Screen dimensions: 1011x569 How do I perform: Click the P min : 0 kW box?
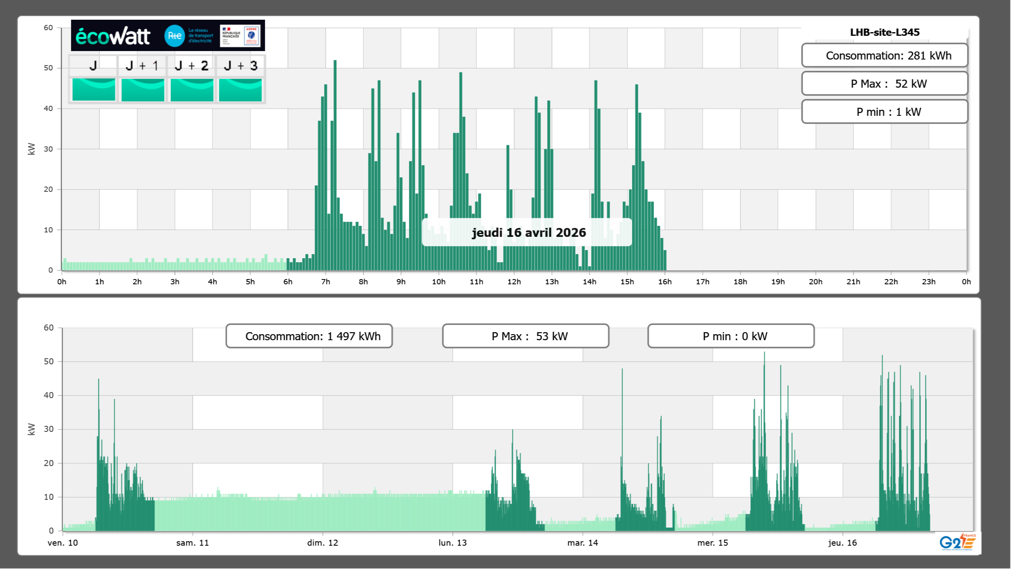pos(731,336)
